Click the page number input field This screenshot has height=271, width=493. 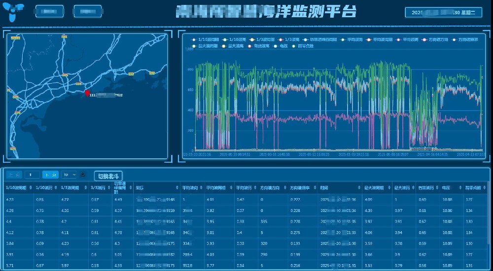pyautogui.click(x=32, y=175)
